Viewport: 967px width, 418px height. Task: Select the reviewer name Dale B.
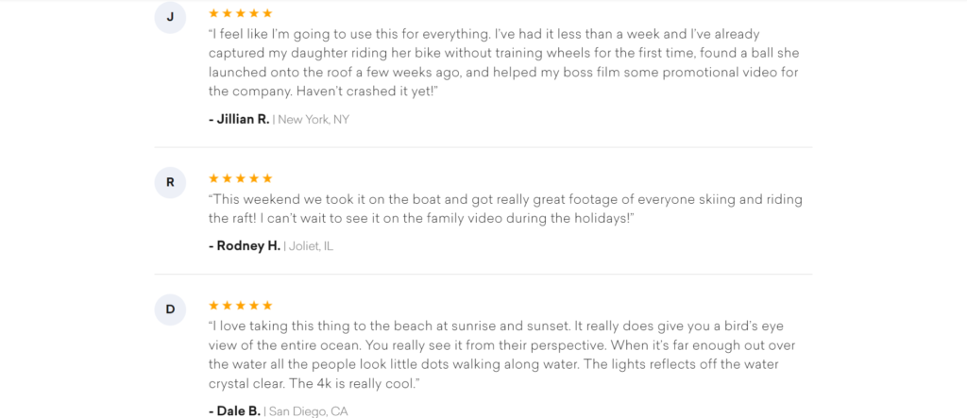pyautogui.click(x=234, y=410)
